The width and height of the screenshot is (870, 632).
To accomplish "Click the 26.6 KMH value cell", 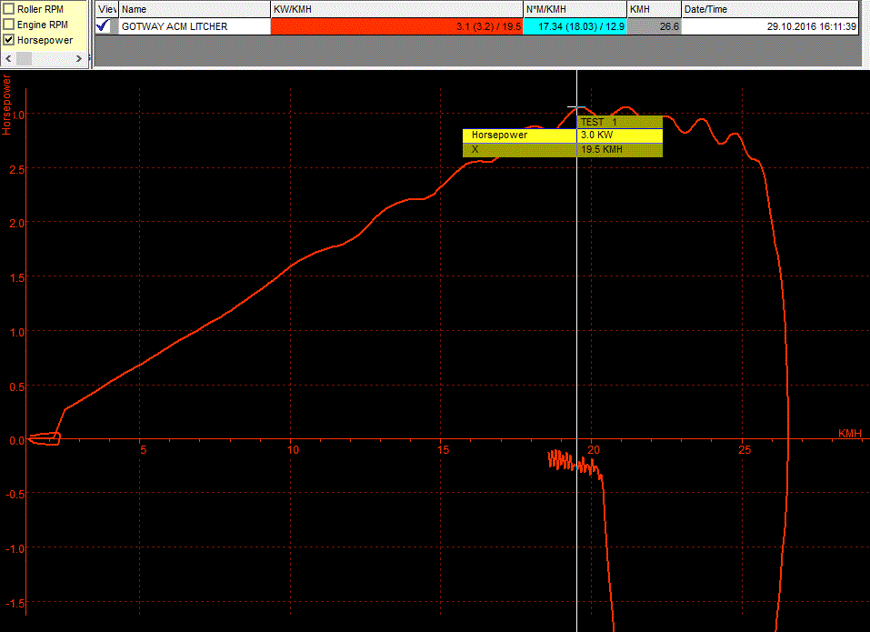I will (x=654, y=27).
